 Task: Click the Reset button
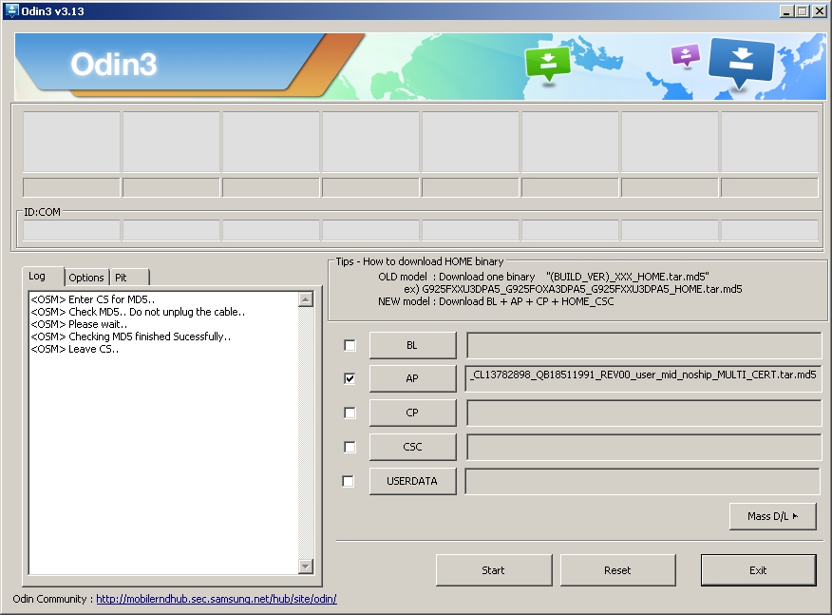pyautogui.click(x=617, y=570)
